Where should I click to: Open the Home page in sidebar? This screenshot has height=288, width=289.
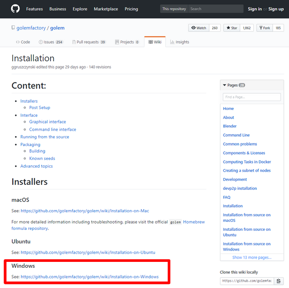click(228, 109)
